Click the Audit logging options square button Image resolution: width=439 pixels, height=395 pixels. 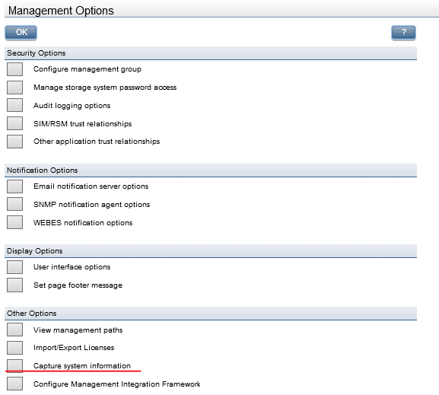[15, 105]
